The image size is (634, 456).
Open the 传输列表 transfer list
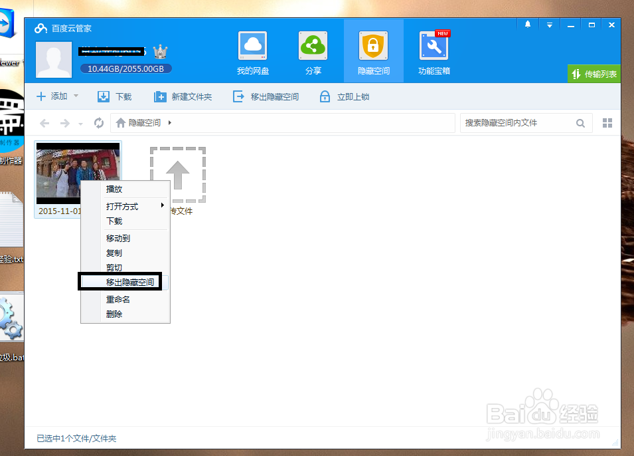tap(594, 74)
